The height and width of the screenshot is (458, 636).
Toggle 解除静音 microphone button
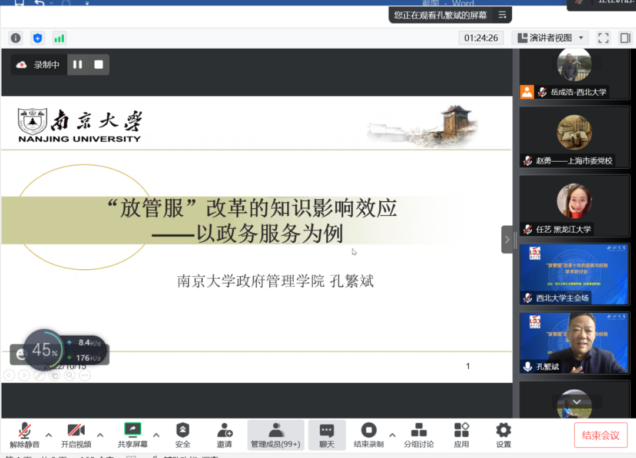25,435
